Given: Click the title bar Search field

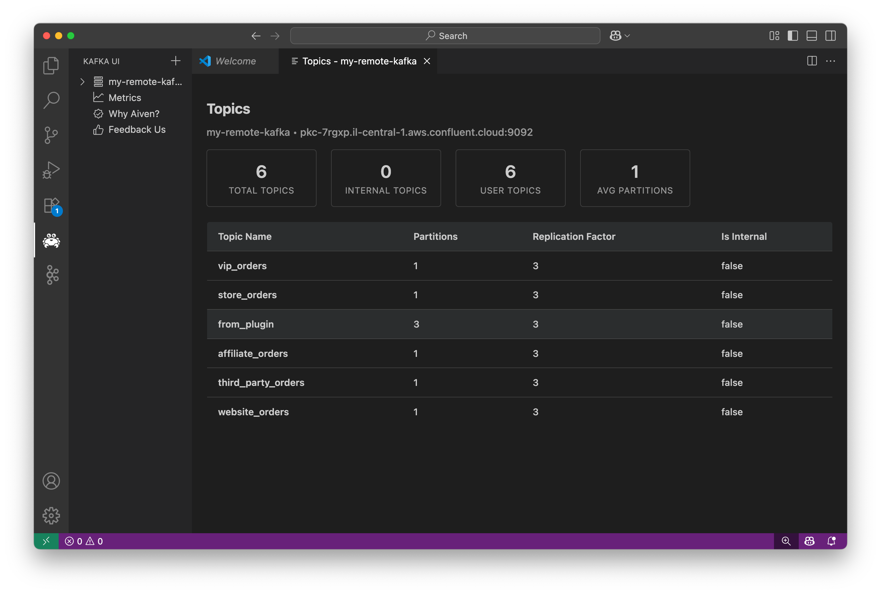Looking at the screenshot, I should [445, 36].
